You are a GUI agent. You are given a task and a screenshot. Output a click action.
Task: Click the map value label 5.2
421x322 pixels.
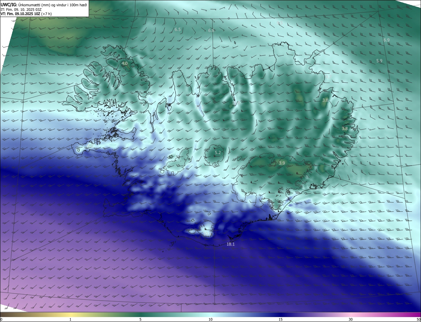pyautogui.click(x=218, y=153)
